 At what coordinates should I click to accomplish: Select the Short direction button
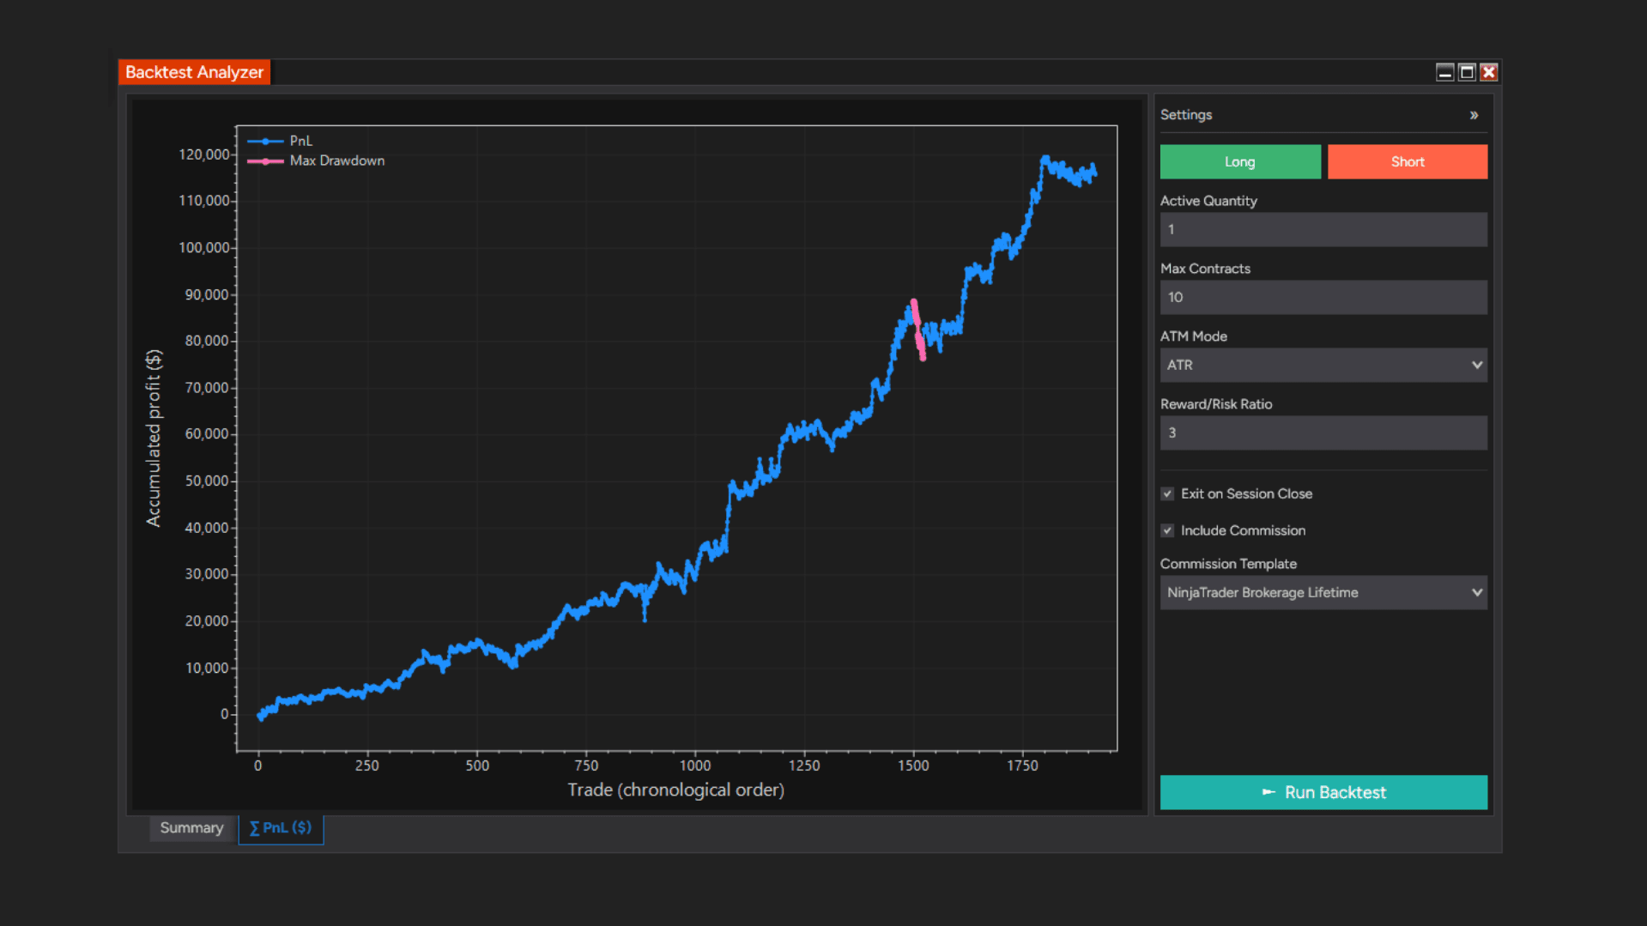1408,161
